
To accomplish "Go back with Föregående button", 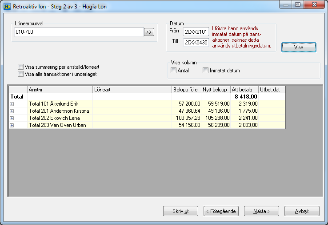I will point(221,211).
